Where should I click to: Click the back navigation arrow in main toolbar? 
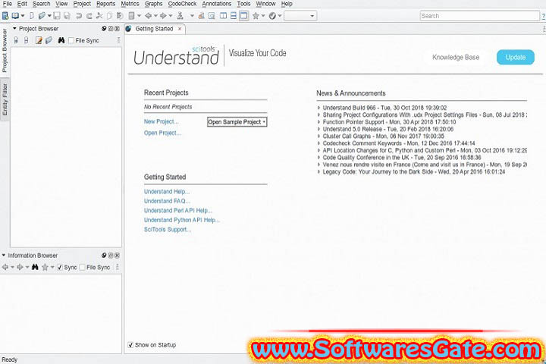149,16
